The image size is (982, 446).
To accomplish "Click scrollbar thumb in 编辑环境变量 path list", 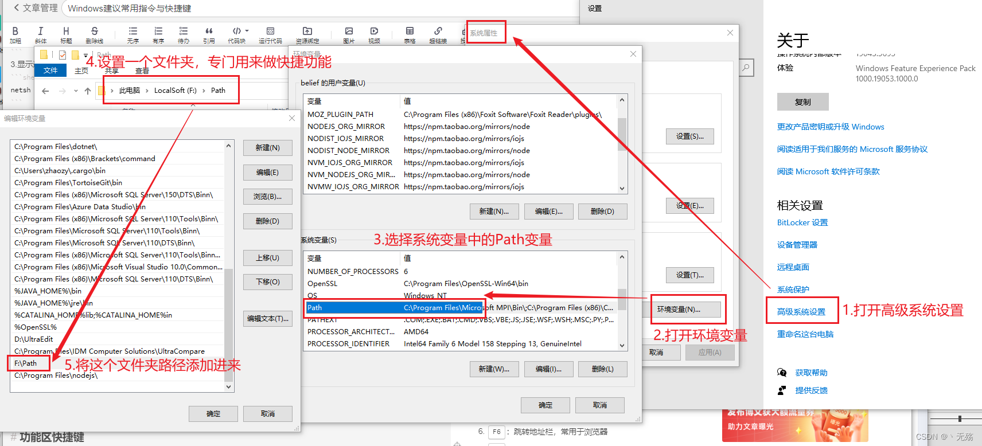I will 228,324.
